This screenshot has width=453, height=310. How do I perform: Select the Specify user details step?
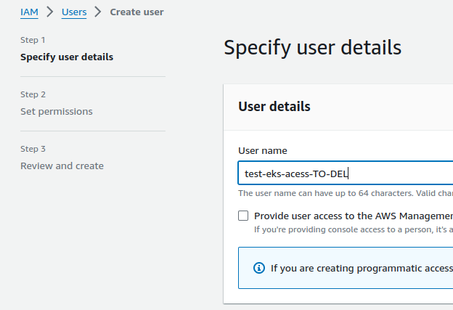pyautogui.click(x=67, y=57)
